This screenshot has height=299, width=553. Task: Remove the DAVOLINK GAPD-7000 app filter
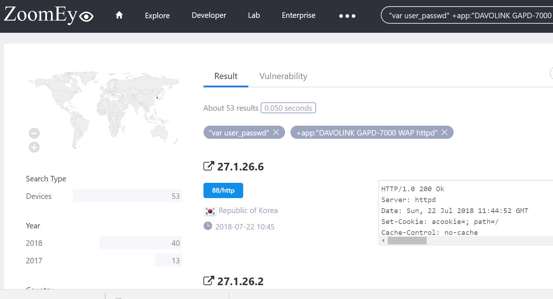coord(445,132)
